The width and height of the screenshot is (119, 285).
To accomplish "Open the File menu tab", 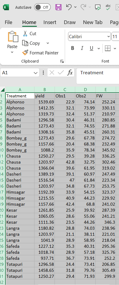I will [x=8, y=22].
